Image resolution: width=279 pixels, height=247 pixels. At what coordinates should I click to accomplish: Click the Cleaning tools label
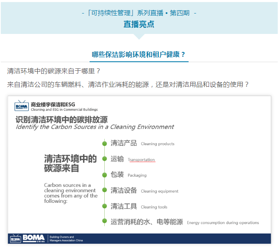(x=154, y=207)
